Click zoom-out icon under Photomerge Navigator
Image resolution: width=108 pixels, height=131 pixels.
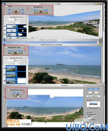pos(87,108)
